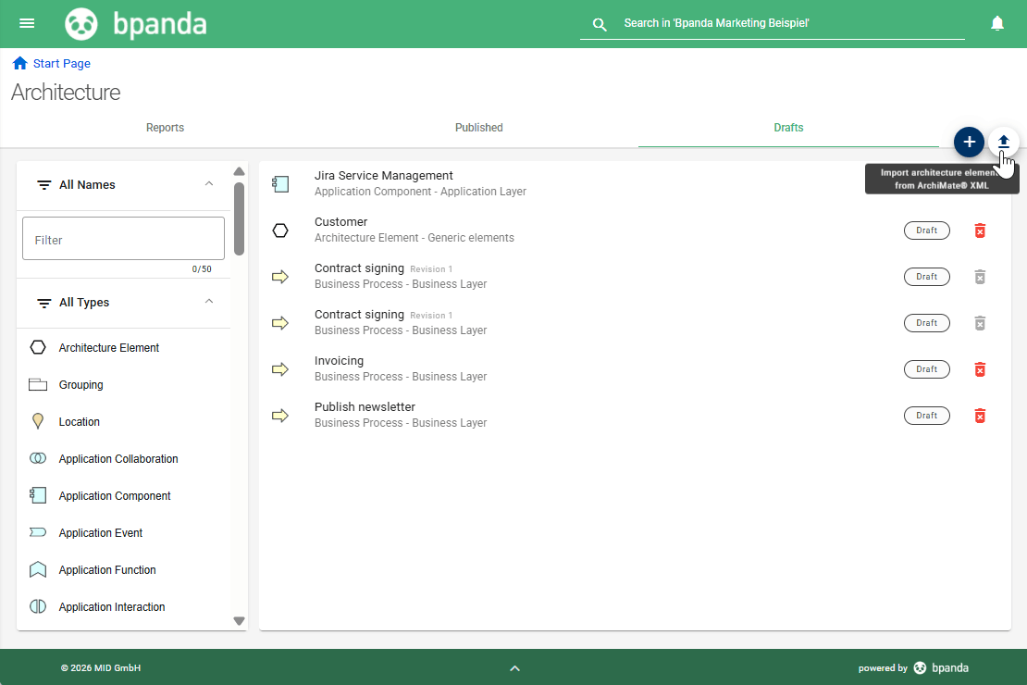Viewport: 1027px width, 685px height.
Task: Add a new architecture element with plus button
Action: point(969,143)
